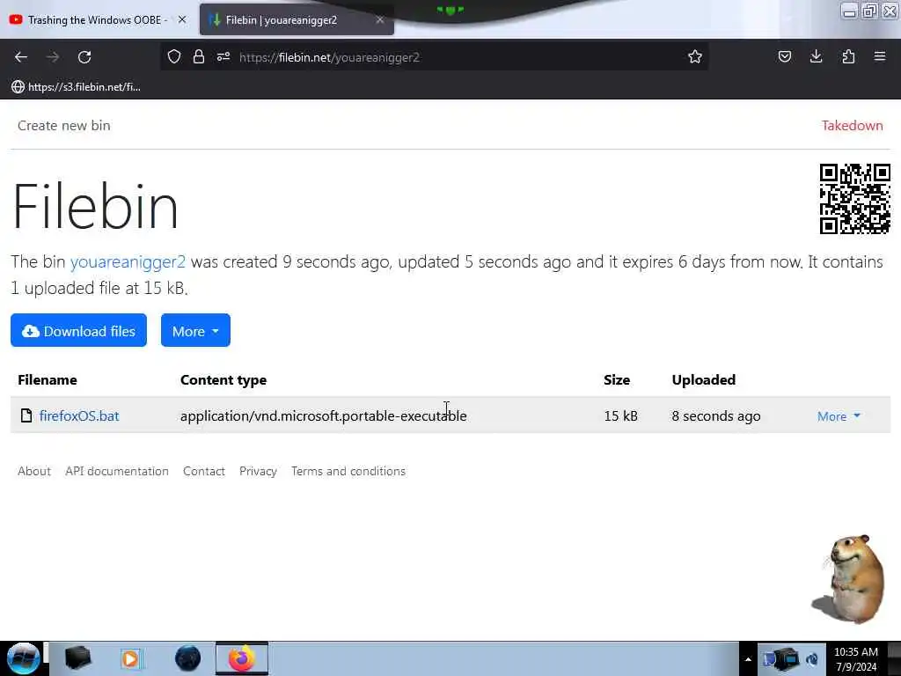Click the globe icon beside the s3.filebin.net URL

18,87
